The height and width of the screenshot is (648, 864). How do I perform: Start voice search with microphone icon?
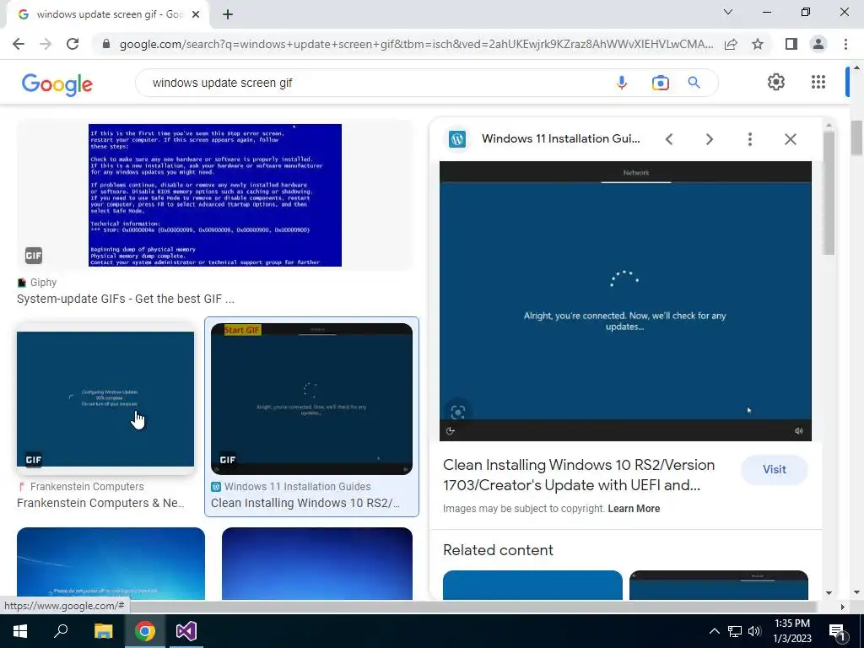click(622, 83)
